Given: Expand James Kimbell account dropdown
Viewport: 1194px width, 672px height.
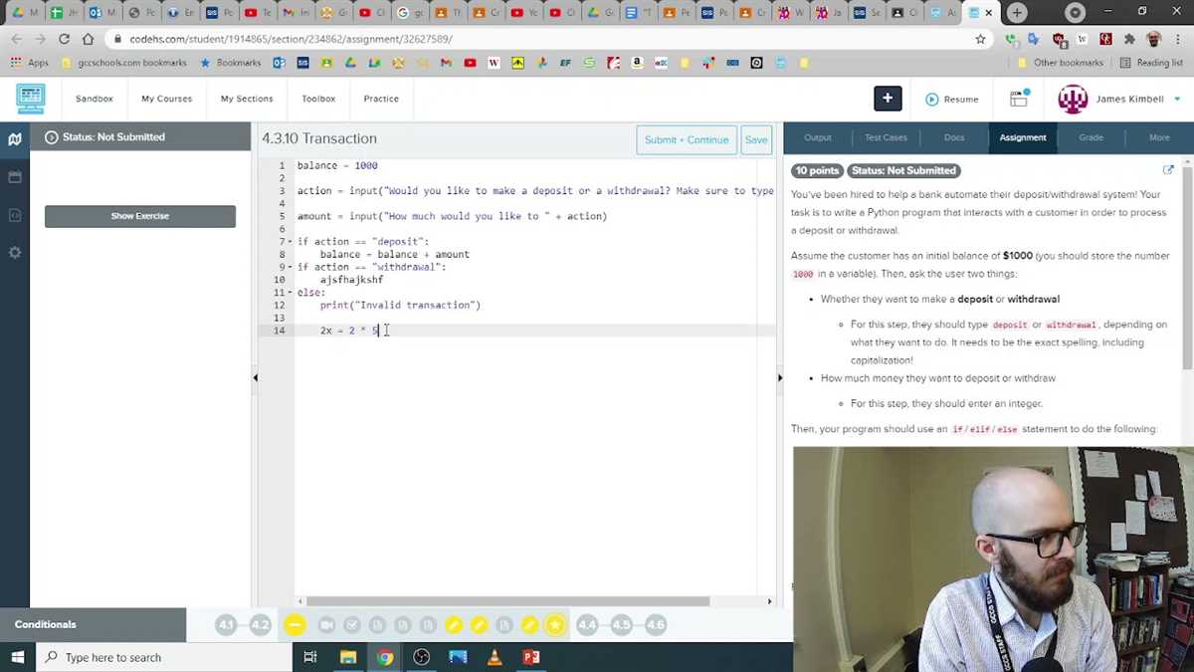Looking at the screenshot, I should point(1177,100).
